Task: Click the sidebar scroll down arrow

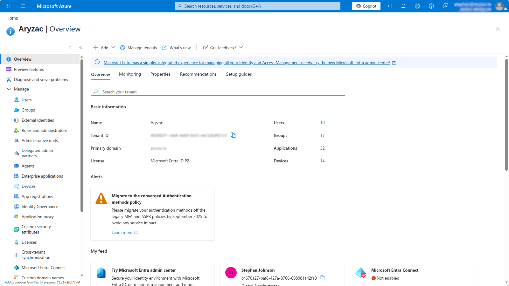Action: (x=82, y=276)
